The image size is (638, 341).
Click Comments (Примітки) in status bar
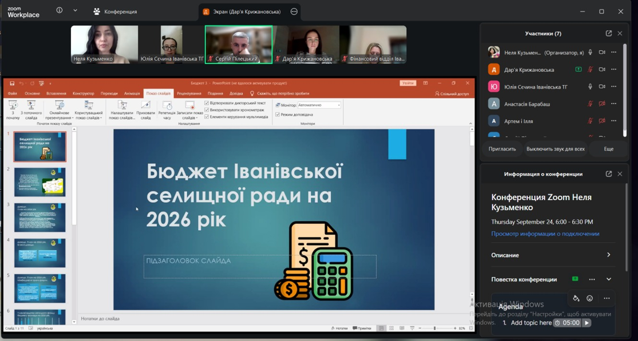coord(362,329)
